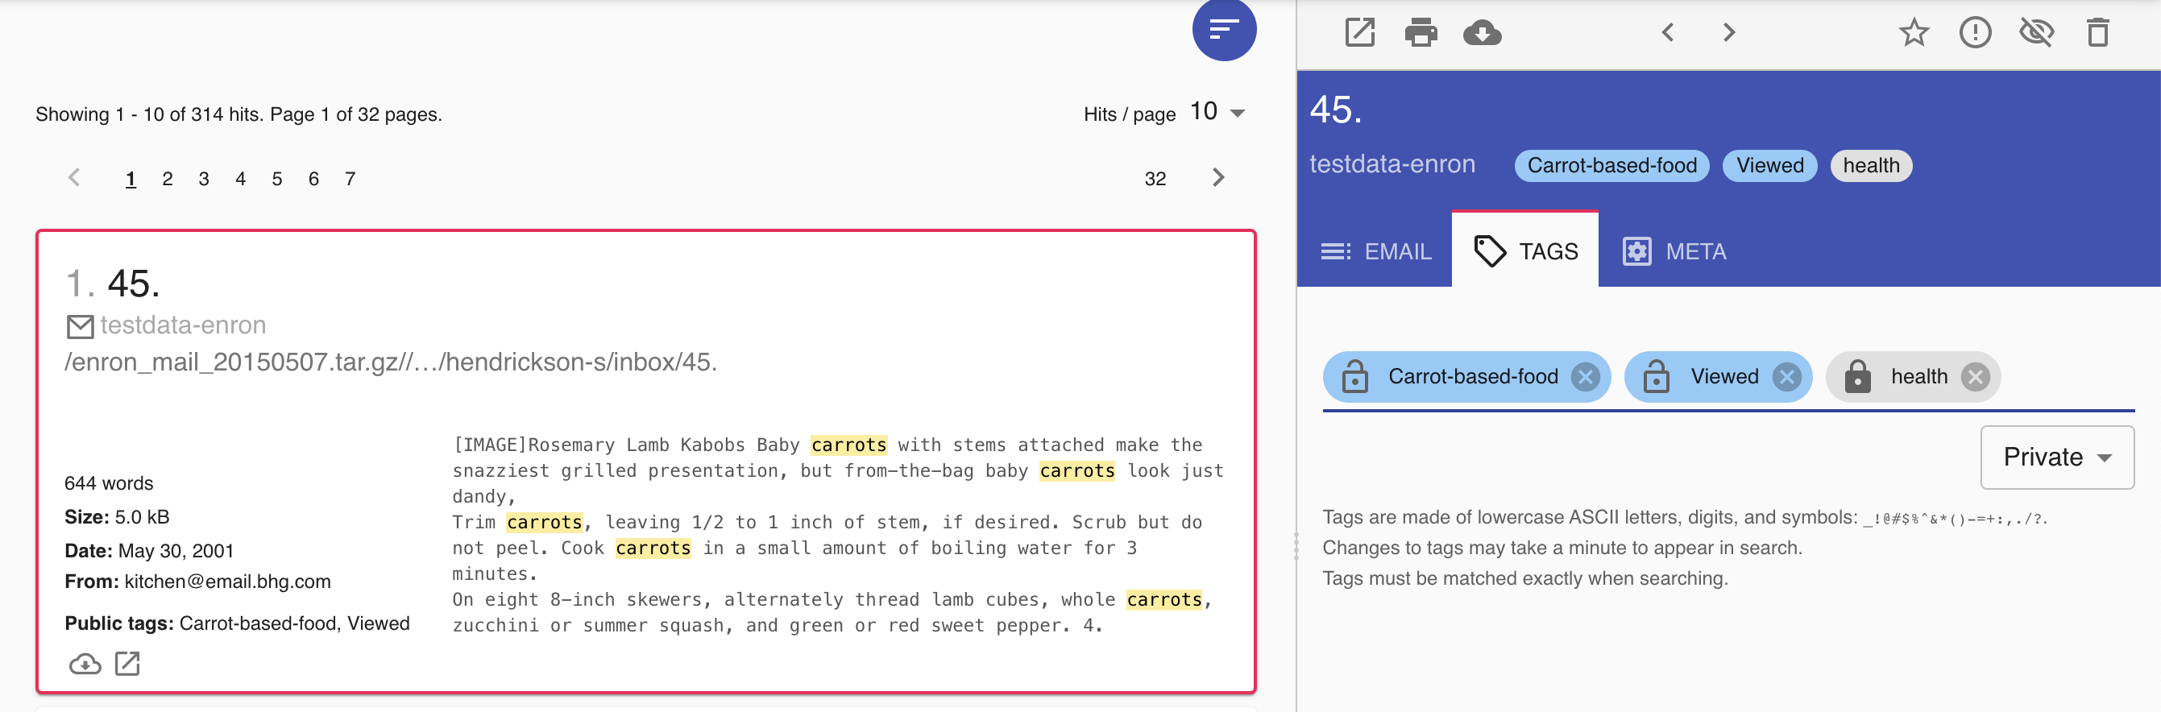
Task: Go to next document arrow
Action: click(1728, 33)
